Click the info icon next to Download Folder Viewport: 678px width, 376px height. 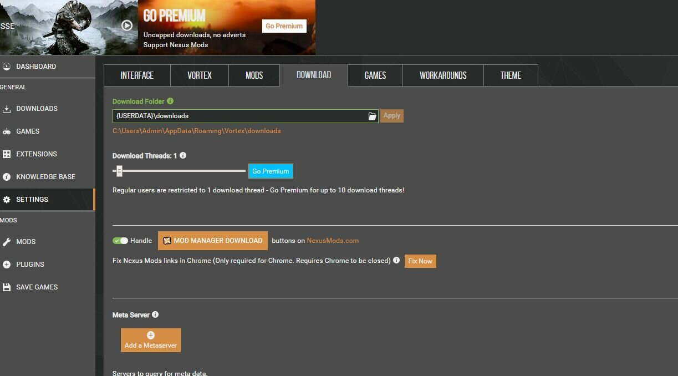click(170, 101)
